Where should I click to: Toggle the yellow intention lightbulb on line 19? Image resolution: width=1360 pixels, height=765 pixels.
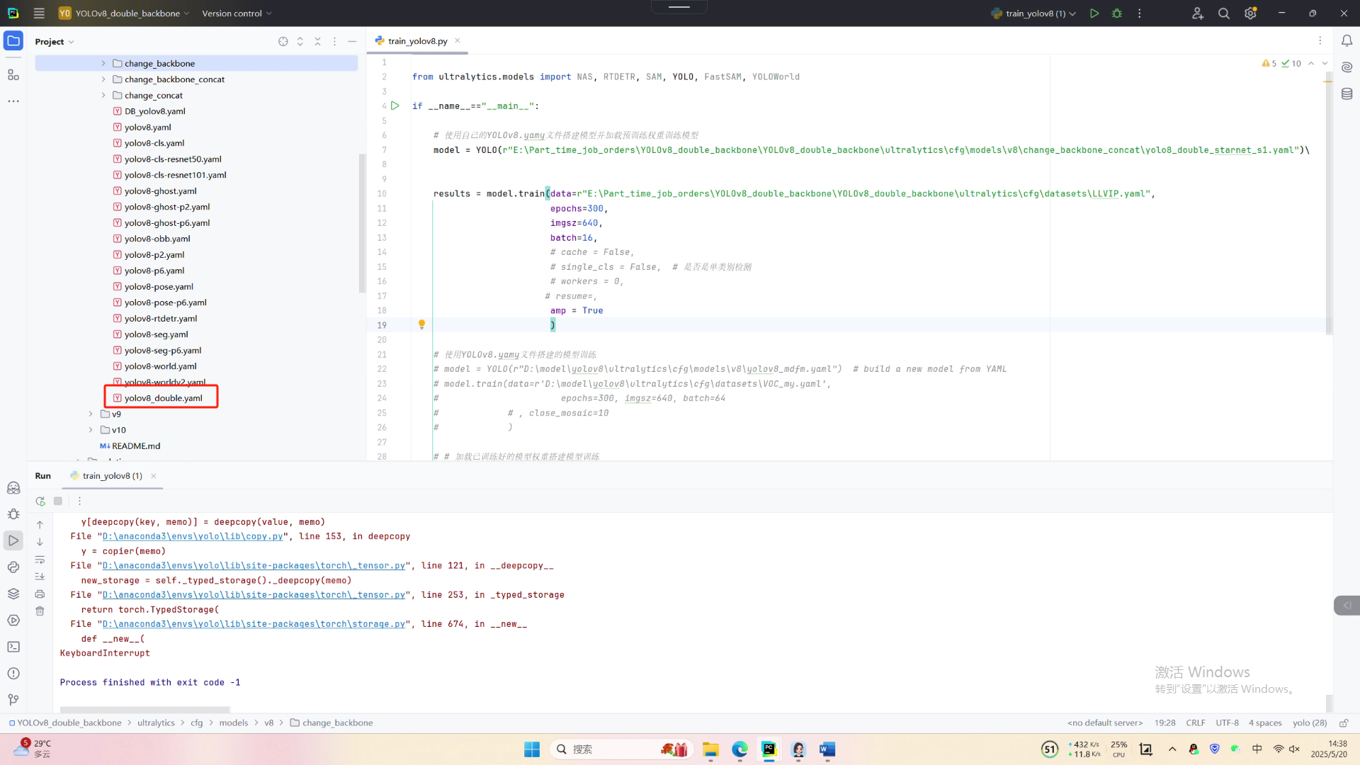(x=421, y=324)
